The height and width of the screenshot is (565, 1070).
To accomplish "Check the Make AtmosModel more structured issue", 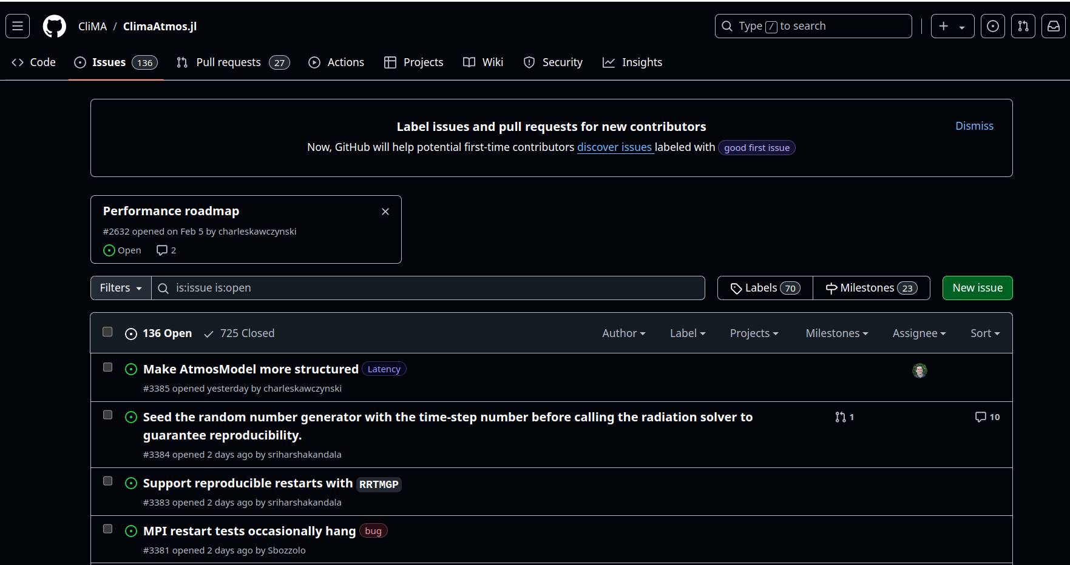I will pyautogui.click(x=107, y=367).
